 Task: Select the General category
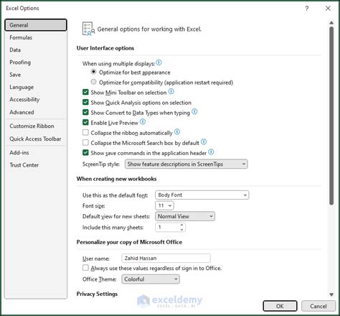[36, 25]
